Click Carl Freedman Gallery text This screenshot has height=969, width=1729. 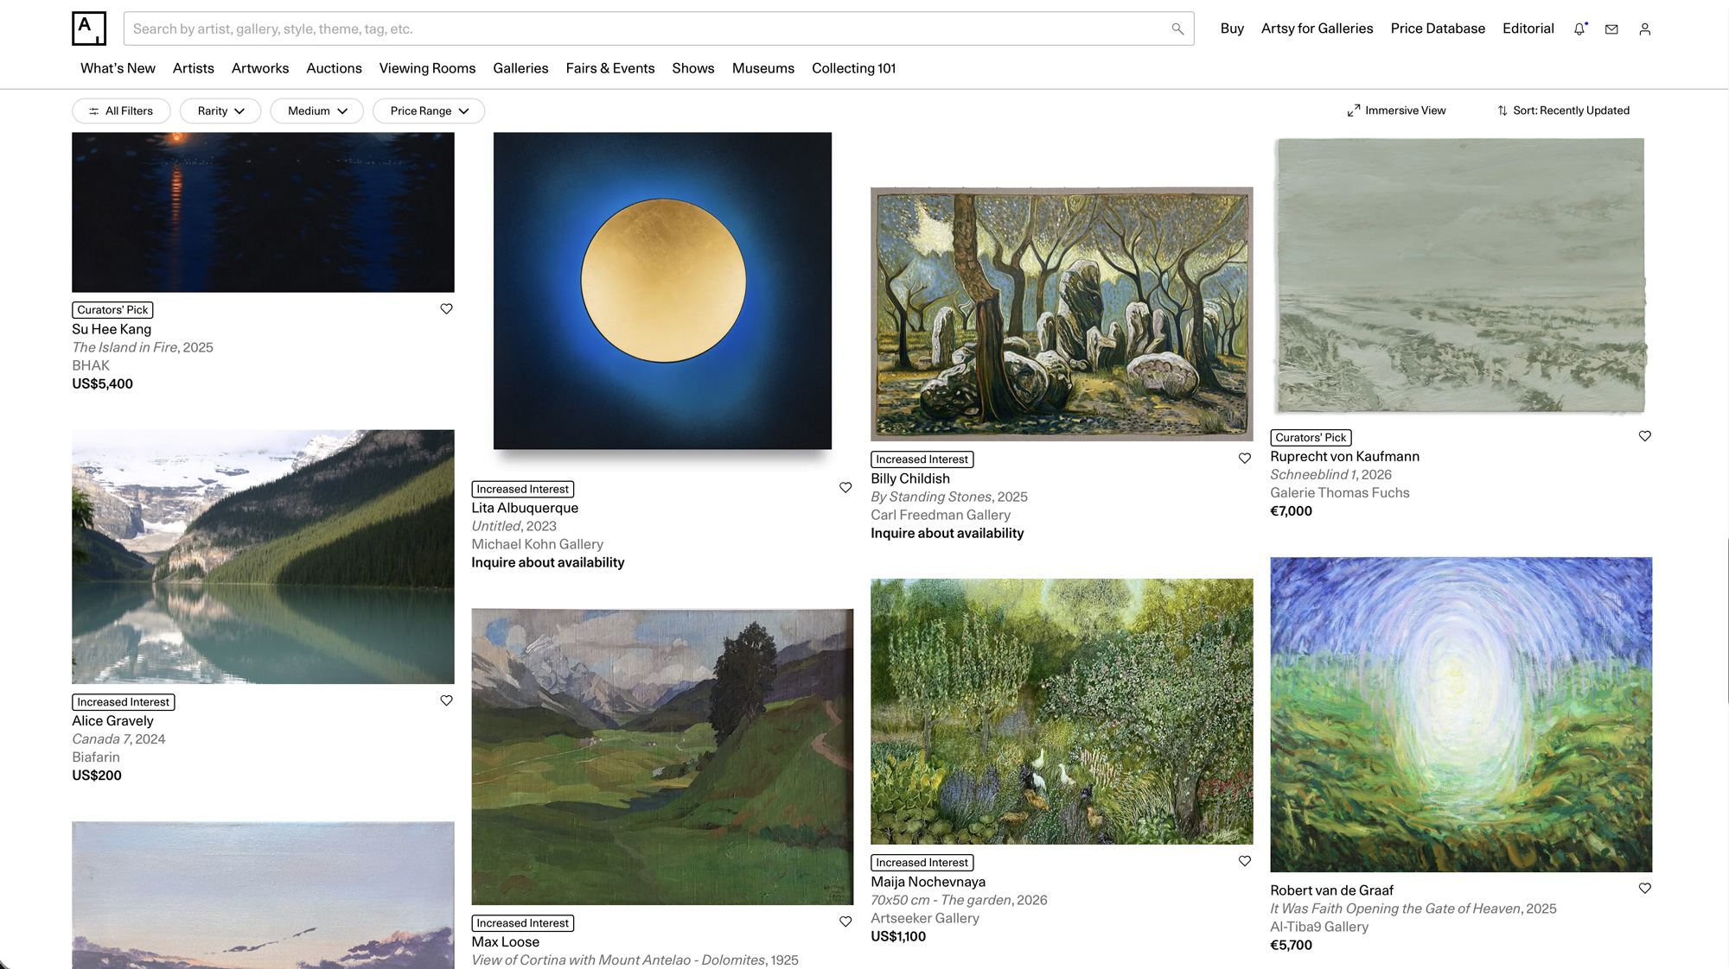941,515
